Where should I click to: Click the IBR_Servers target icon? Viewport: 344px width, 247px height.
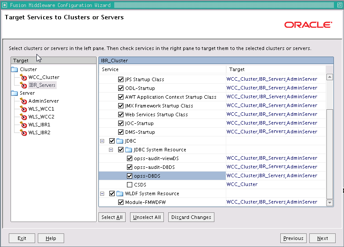(x=23, y=85)
